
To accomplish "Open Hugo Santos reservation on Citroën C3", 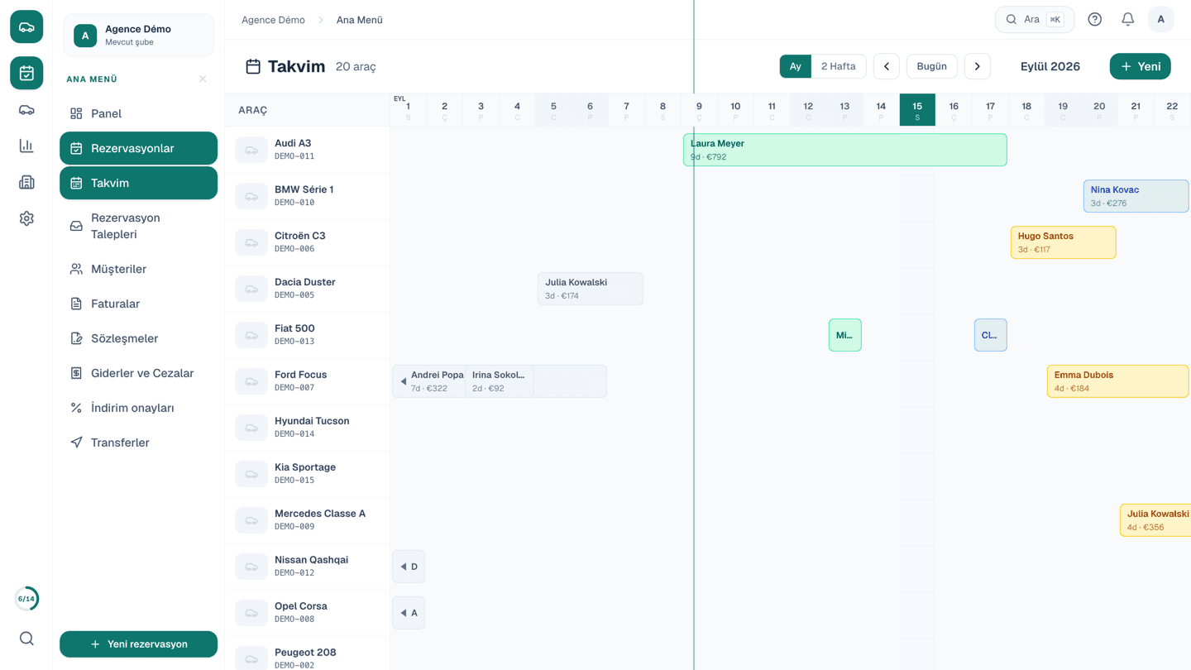I will [1063, 242].
